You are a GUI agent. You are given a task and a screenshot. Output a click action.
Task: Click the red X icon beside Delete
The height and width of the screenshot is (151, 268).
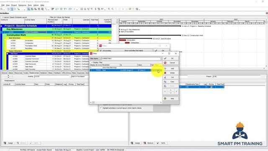(x=165, y=73)
